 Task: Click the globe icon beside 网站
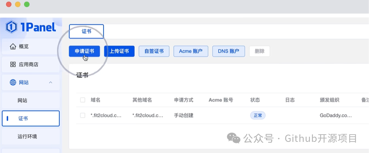click(x=13, y=82)
